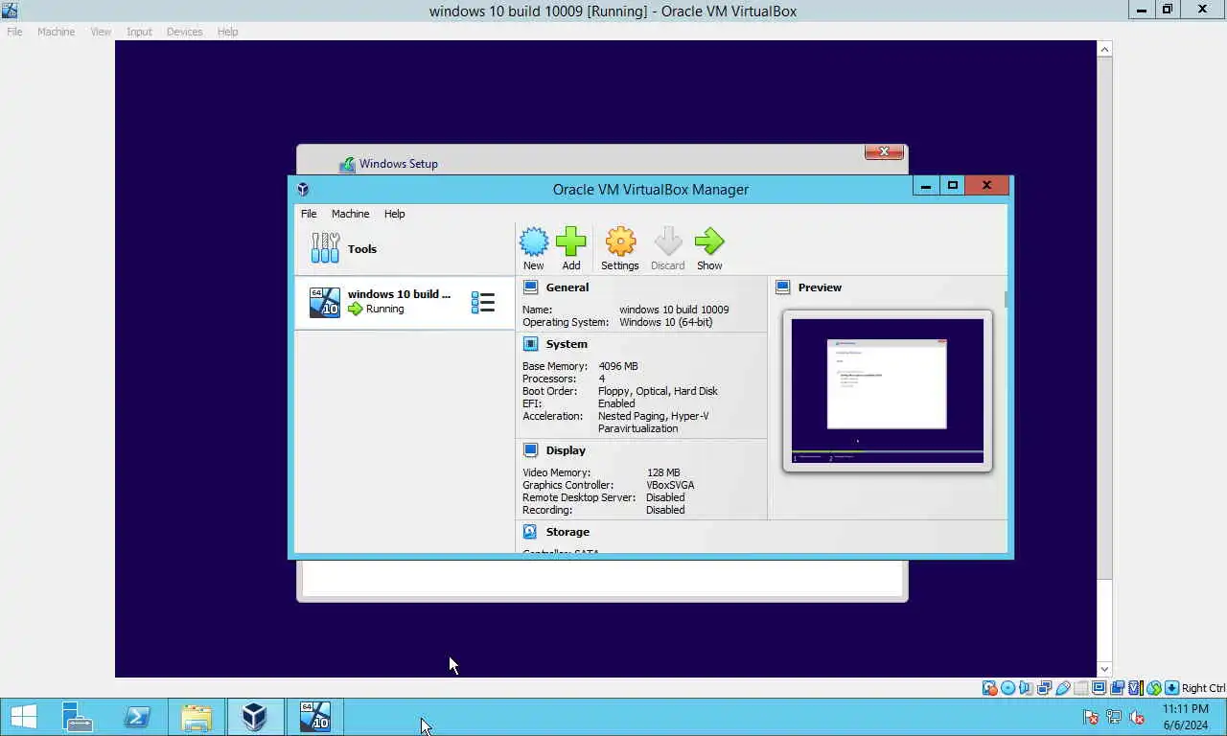Click scroll down arrow of outer window
The height and width of the screenshot is (736, 1227).
pyautogui.click(x=1104, y=670)
